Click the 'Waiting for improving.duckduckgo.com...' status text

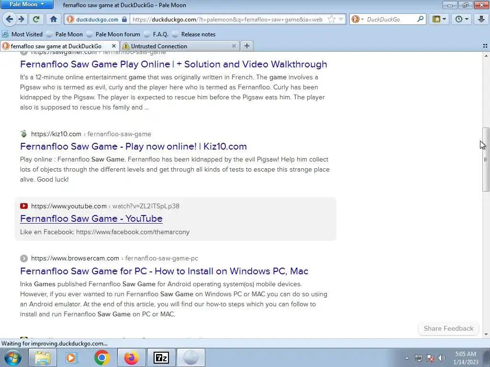coord(55,344)
